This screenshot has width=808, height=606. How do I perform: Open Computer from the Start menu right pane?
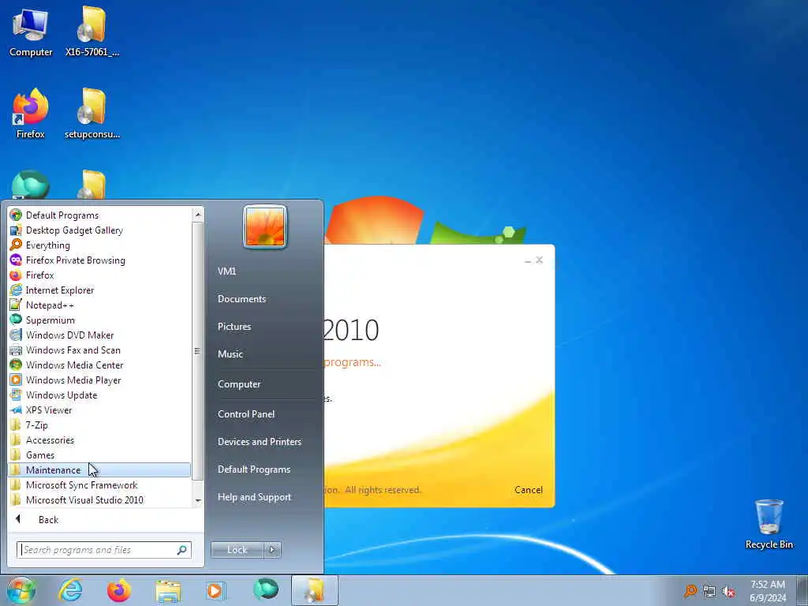coord(239,384)
